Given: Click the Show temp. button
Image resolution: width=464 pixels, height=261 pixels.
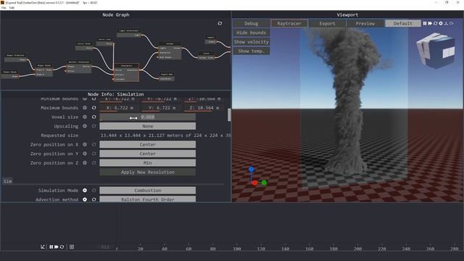Looking at the screenshot, I should point(252,51).
